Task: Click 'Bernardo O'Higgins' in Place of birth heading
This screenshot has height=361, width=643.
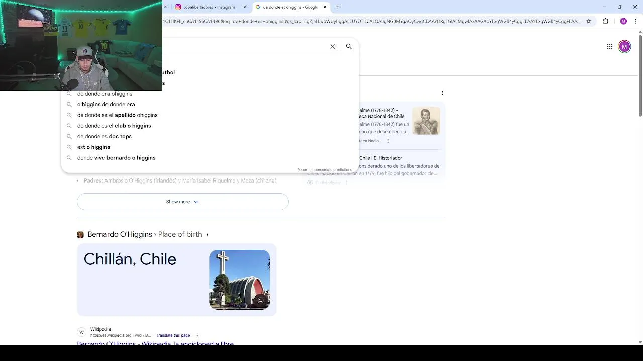Action: (x=120, y=235)
